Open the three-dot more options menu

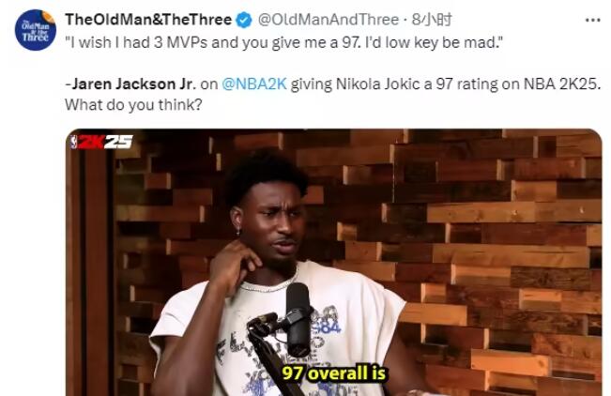[592, 20]
